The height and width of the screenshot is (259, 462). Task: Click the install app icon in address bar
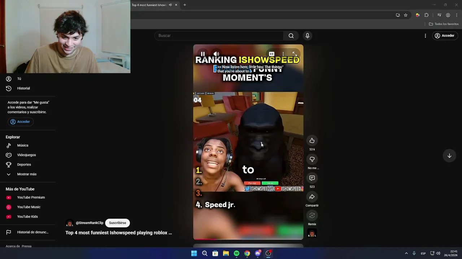(x=398, y=15)
